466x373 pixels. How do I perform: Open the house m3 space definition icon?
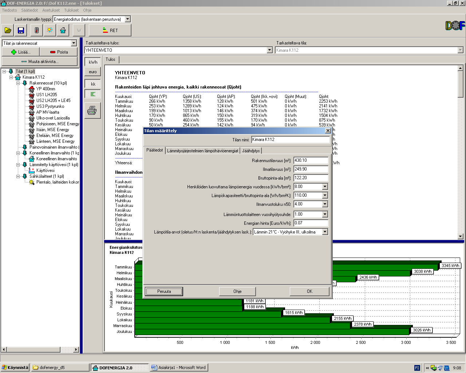coord(63,30)
